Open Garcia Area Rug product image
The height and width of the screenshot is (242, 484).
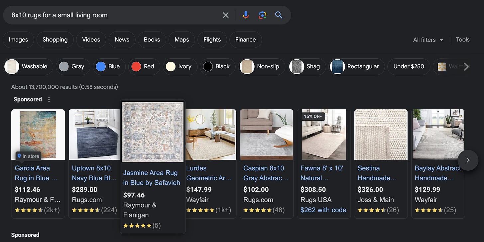click(38, 134)
